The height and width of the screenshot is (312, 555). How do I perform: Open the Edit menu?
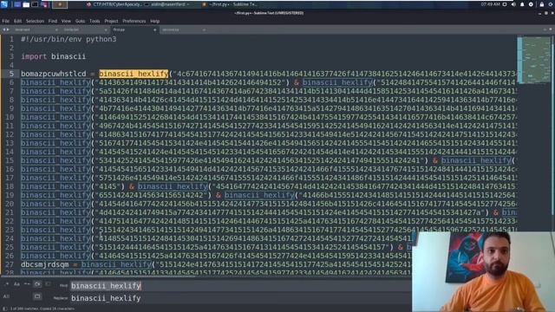coord(17,21)
